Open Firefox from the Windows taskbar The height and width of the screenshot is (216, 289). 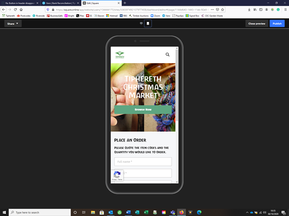coord(181,212)
